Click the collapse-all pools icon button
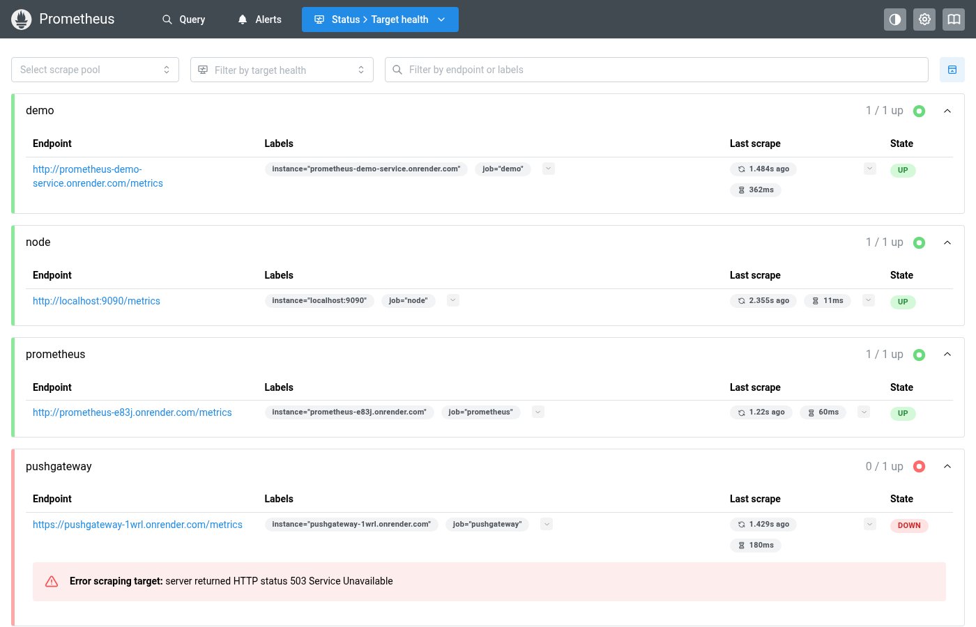Viewport: 976px width, 627px height. (952, 70)
